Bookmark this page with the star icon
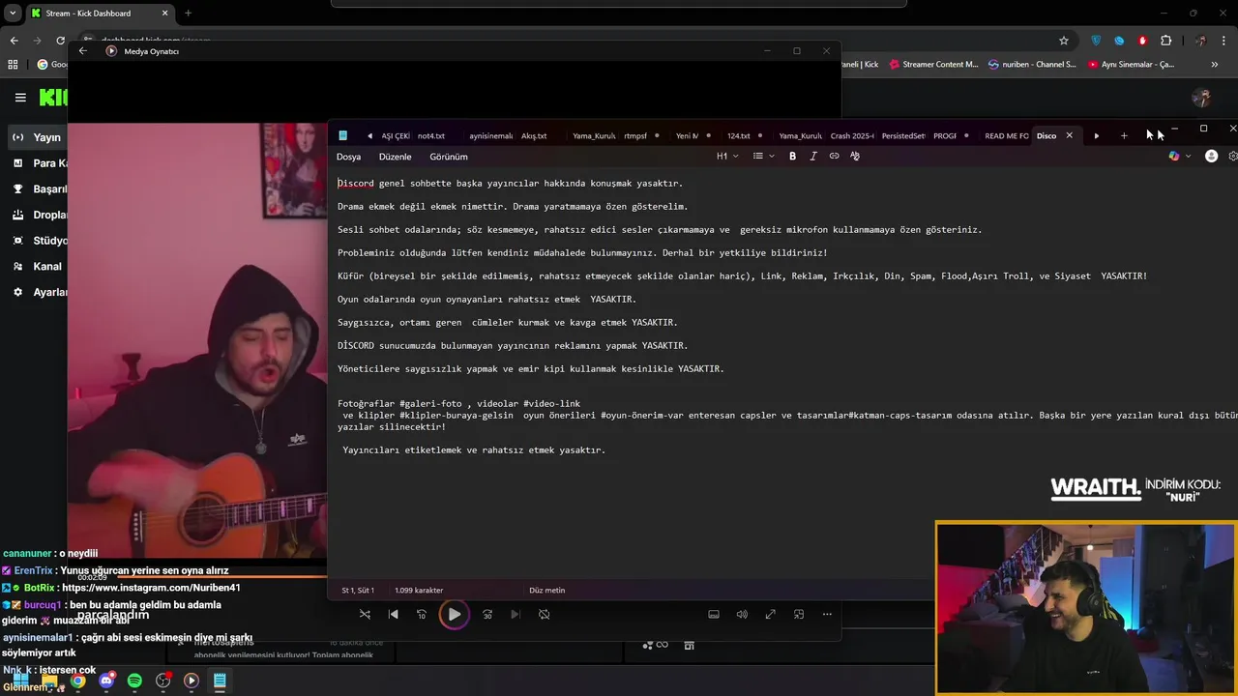 point(1064,41)
